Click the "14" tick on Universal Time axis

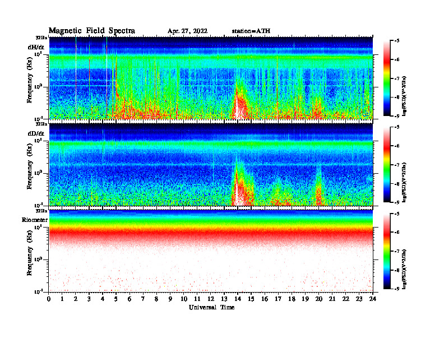pyautogui.click(x=238, y=299)
